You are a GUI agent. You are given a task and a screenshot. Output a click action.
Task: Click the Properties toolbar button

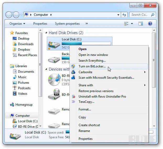(x=40, y=24)
